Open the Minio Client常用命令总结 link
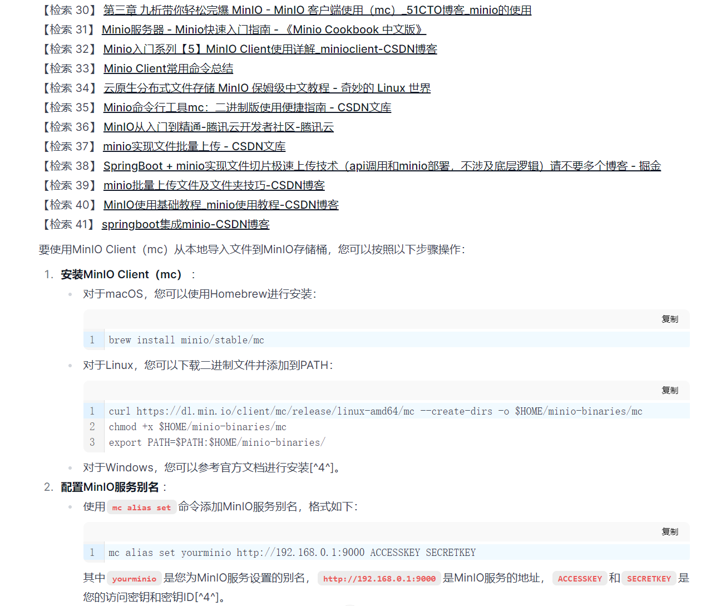This screenshot has width=711, height=606. 168,68
